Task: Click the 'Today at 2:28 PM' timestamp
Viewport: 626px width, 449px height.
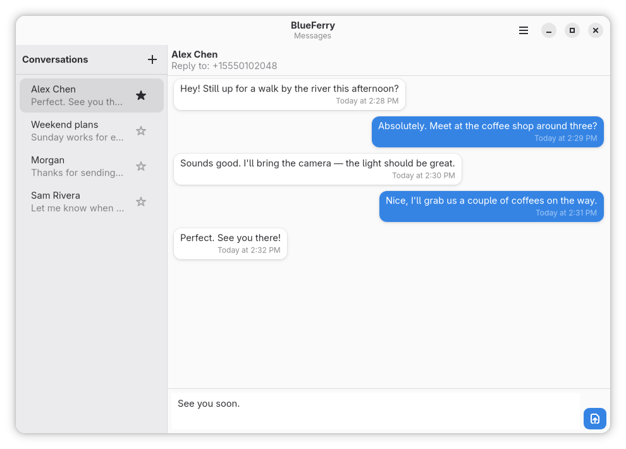Action: pos(367,101)
